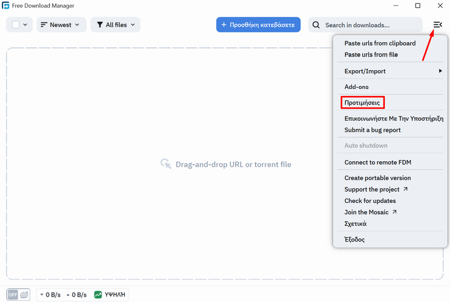This screenshot has width=450, height=302.
Task: Select Προτιμήσεις from the menu
Action: coord(362,103)
